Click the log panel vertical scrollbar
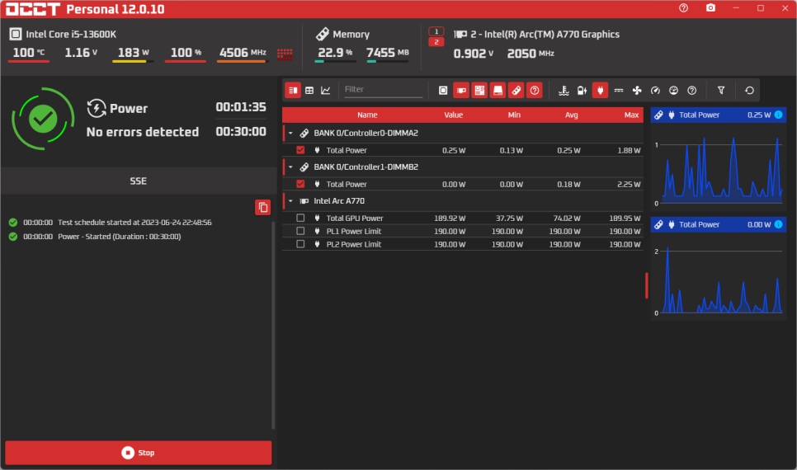This screenshot has height=470, width=797. [273, 325]
